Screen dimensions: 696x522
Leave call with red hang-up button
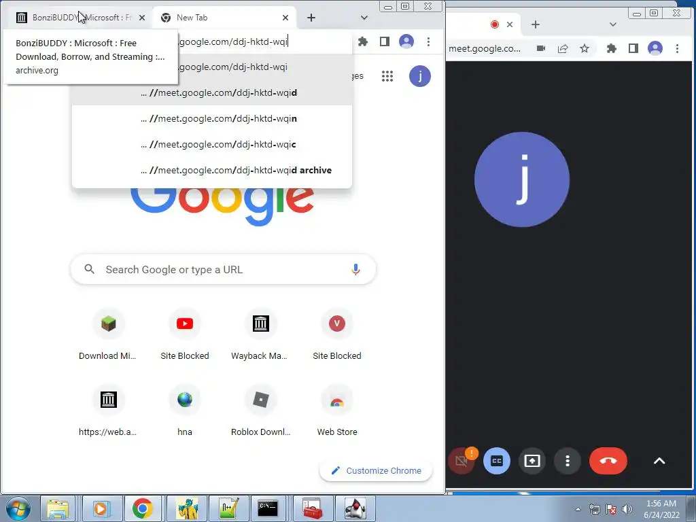pyautogui.click(x=608, y=462)
